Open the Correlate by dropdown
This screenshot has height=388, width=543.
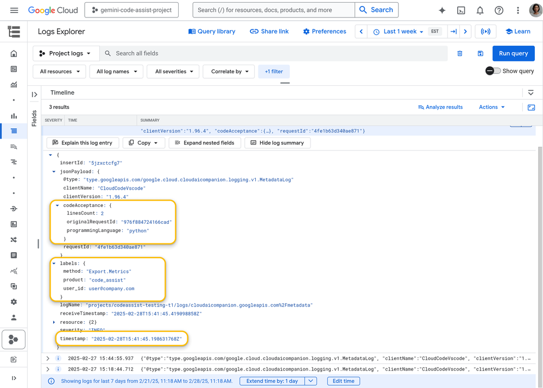(229, 71)
